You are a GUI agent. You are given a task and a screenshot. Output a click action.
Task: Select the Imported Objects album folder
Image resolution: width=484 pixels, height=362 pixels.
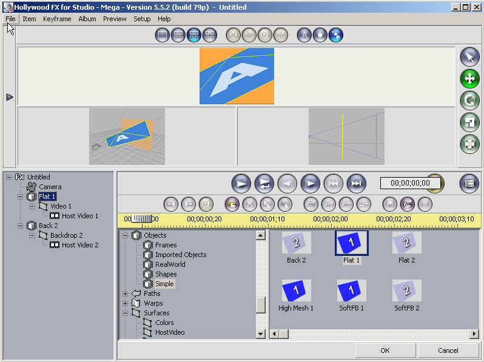click(181, 255)
